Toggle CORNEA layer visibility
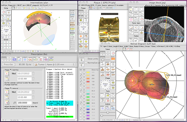 [72, 15]
